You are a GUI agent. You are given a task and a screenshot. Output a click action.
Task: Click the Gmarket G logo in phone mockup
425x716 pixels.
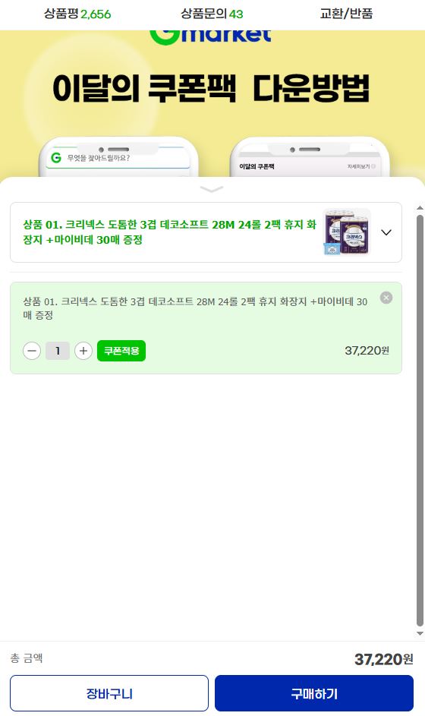pyautogui.click(x=56, y=158)
